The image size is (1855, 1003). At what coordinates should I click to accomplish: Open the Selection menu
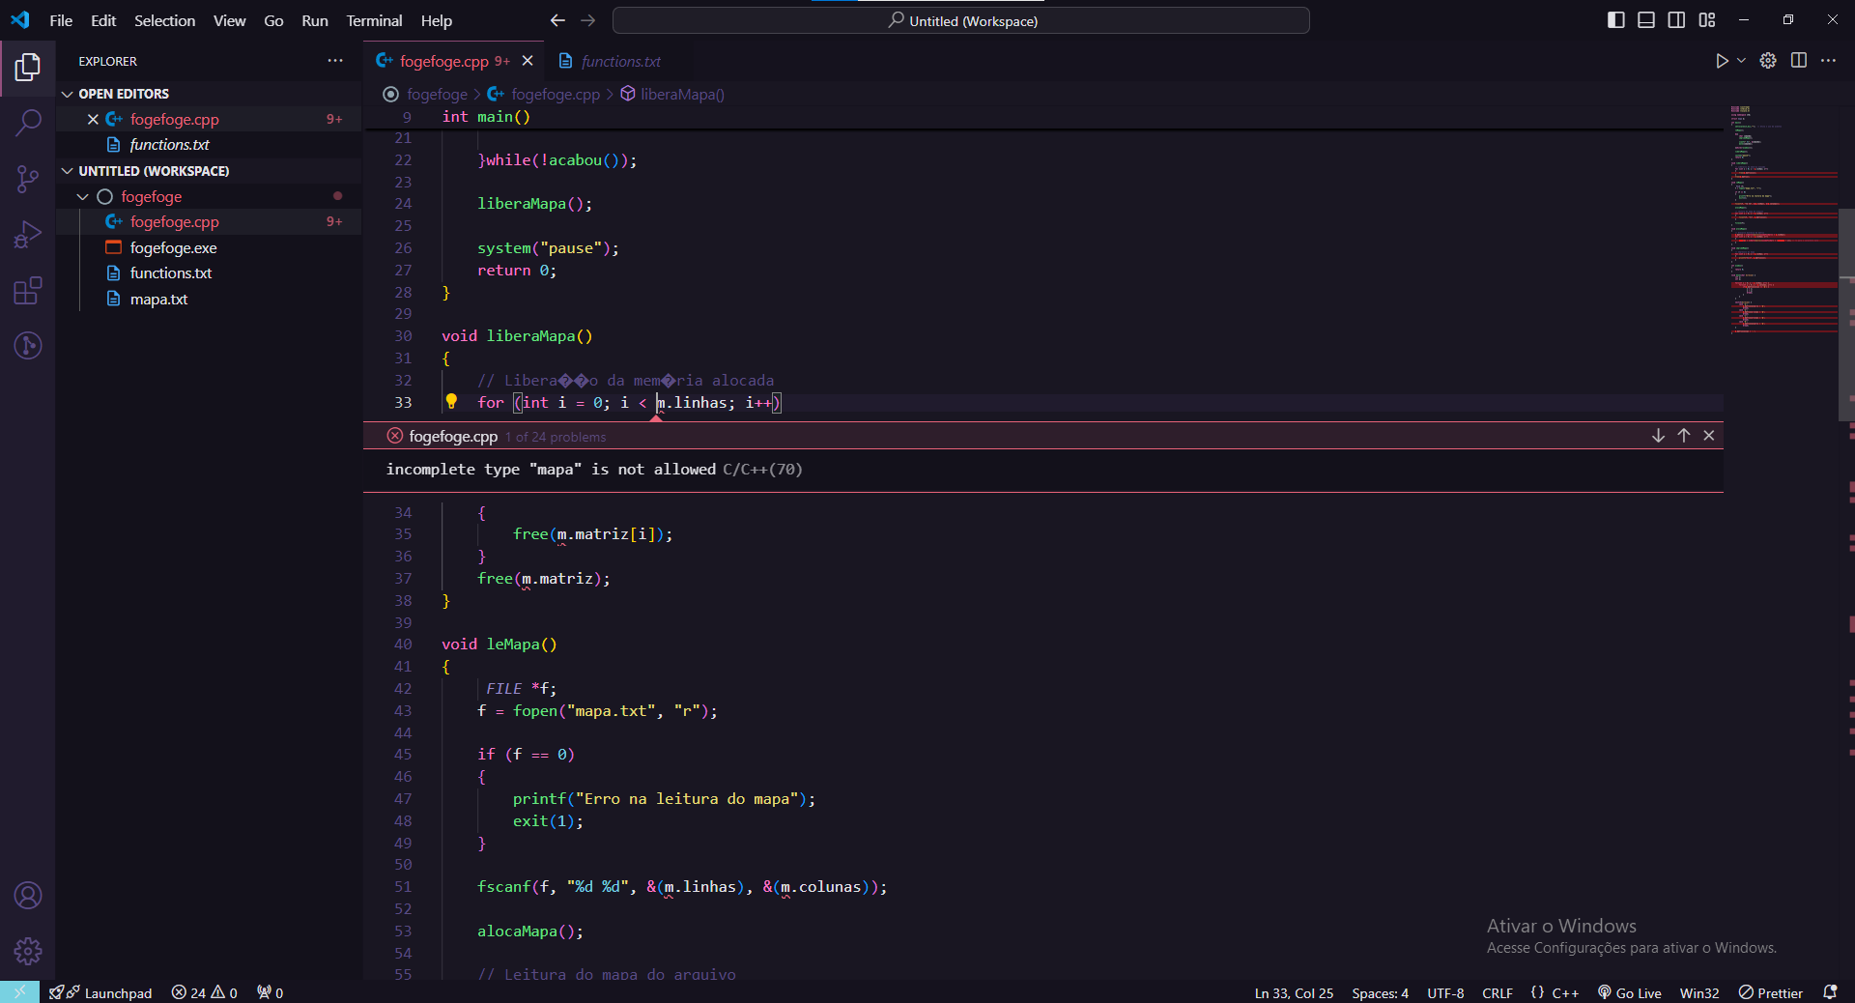click(164, 20)
